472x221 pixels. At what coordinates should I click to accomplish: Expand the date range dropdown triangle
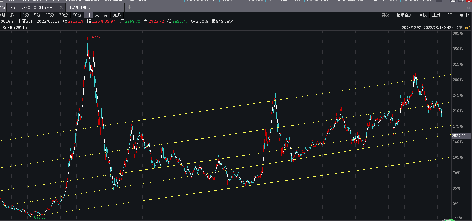click(x=461, y=28)
